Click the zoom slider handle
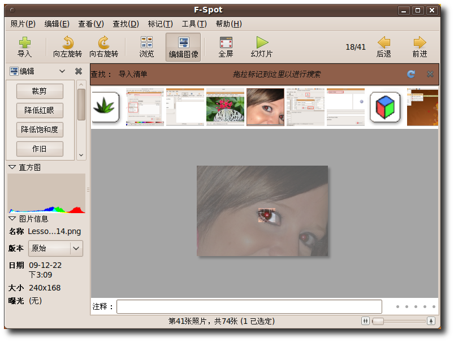The width and height of the screenshot is (454, 342). coord(378,321)
